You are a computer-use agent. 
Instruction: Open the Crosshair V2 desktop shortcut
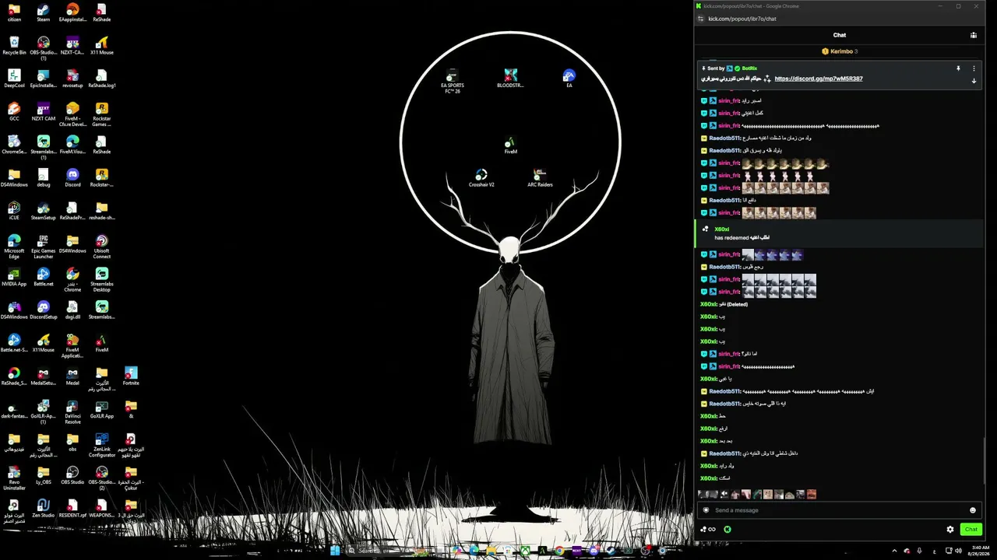tap(481, 178)
